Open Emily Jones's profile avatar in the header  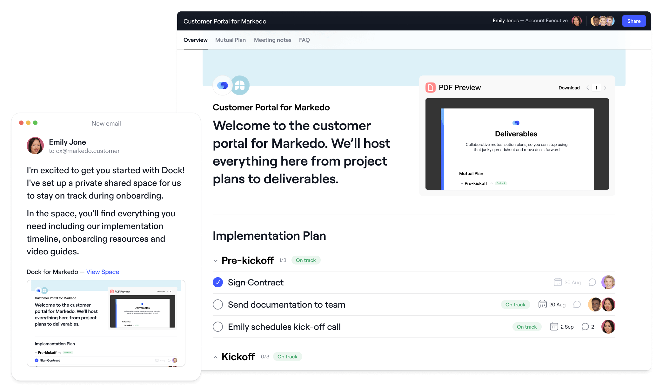tap(577, 21)
